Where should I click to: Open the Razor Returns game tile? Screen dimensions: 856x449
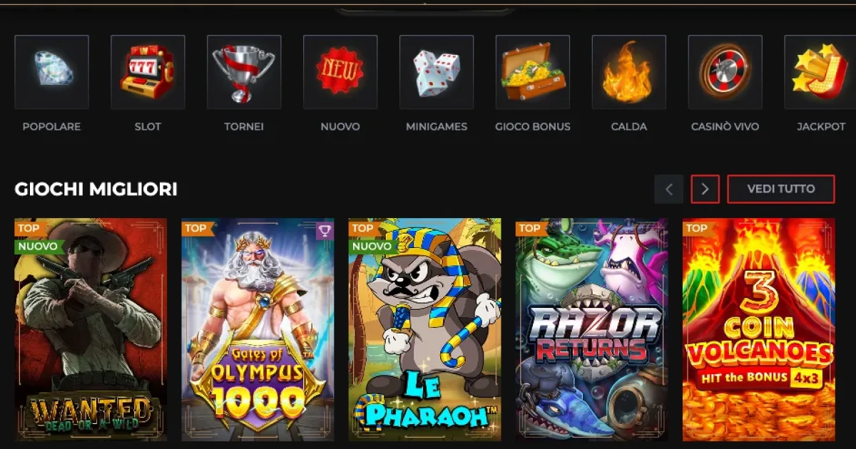click(592, 330)
